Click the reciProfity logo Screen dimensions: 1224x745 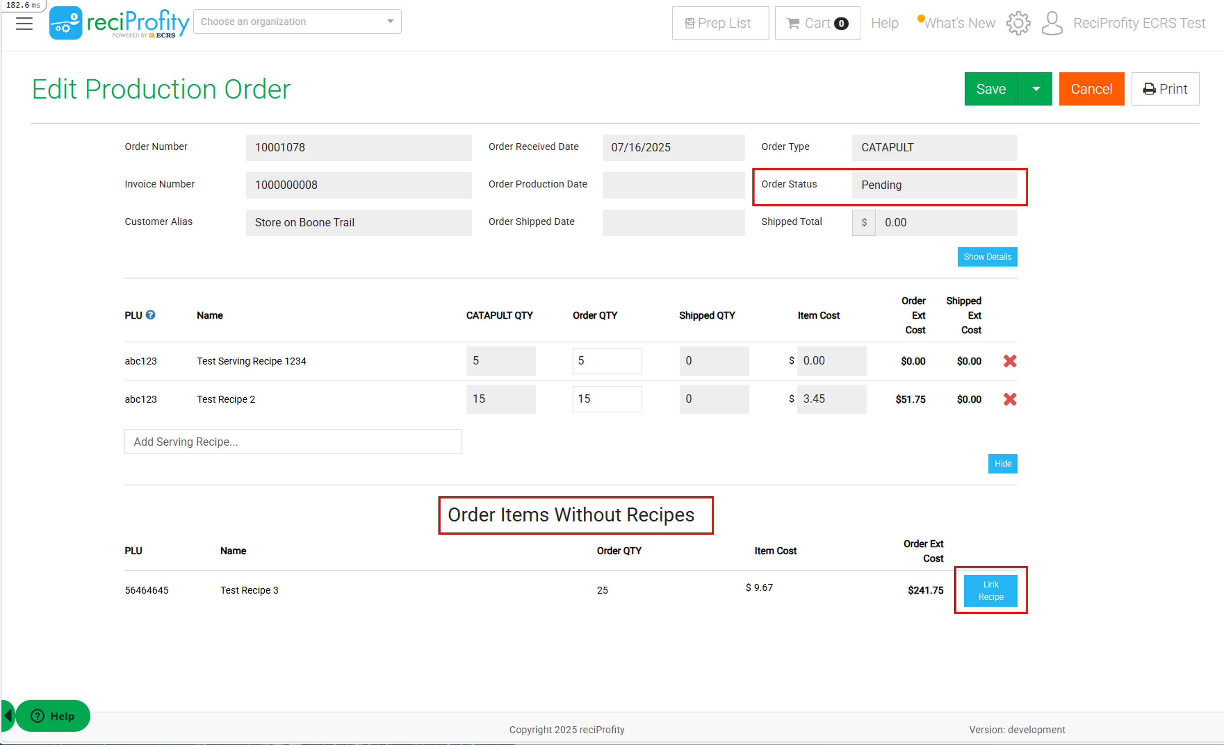coord(119,23)
